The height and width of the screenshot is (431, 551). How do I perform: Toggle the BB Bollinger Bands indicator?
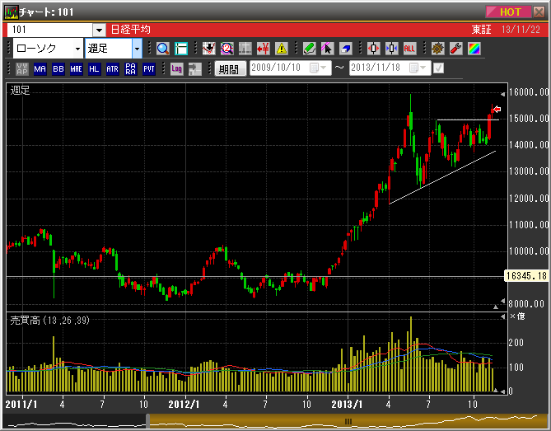pos(58,69)
